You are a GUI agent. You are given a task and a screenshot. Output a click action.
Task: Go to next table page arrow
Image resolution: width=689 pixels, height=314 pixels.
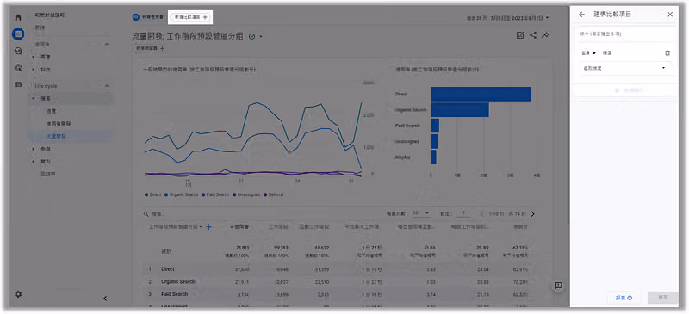tap(532, 214)
